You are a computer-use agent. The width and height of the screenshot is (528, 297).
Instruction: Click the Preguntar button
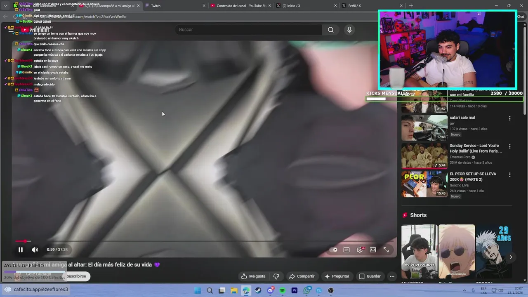tap(337, 276)
